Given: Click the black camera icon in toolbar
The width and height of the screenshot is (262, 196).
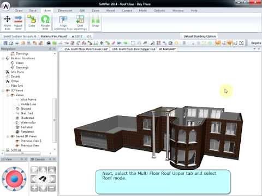Looking at the screenshot, I should 49,43.
